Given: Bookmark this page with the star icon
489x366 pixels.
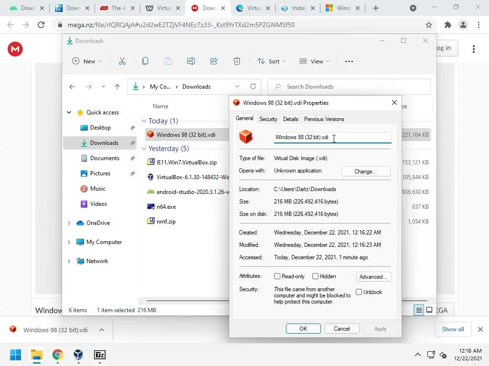Looking at the screenshot, I should point(429,25).
